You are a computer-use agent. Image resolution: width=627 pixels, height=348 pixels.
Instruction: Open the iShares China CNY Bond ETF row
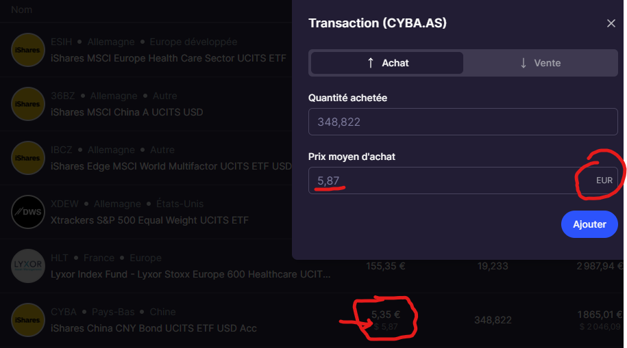[153, 328]
